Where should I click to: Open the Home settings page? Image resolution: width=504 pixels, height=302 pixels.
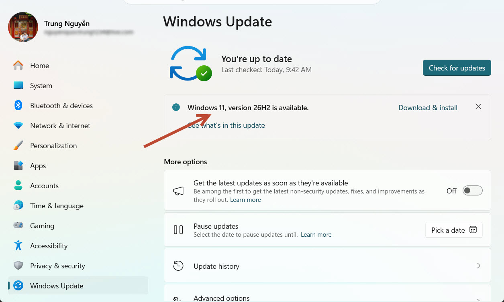[78, 65]
